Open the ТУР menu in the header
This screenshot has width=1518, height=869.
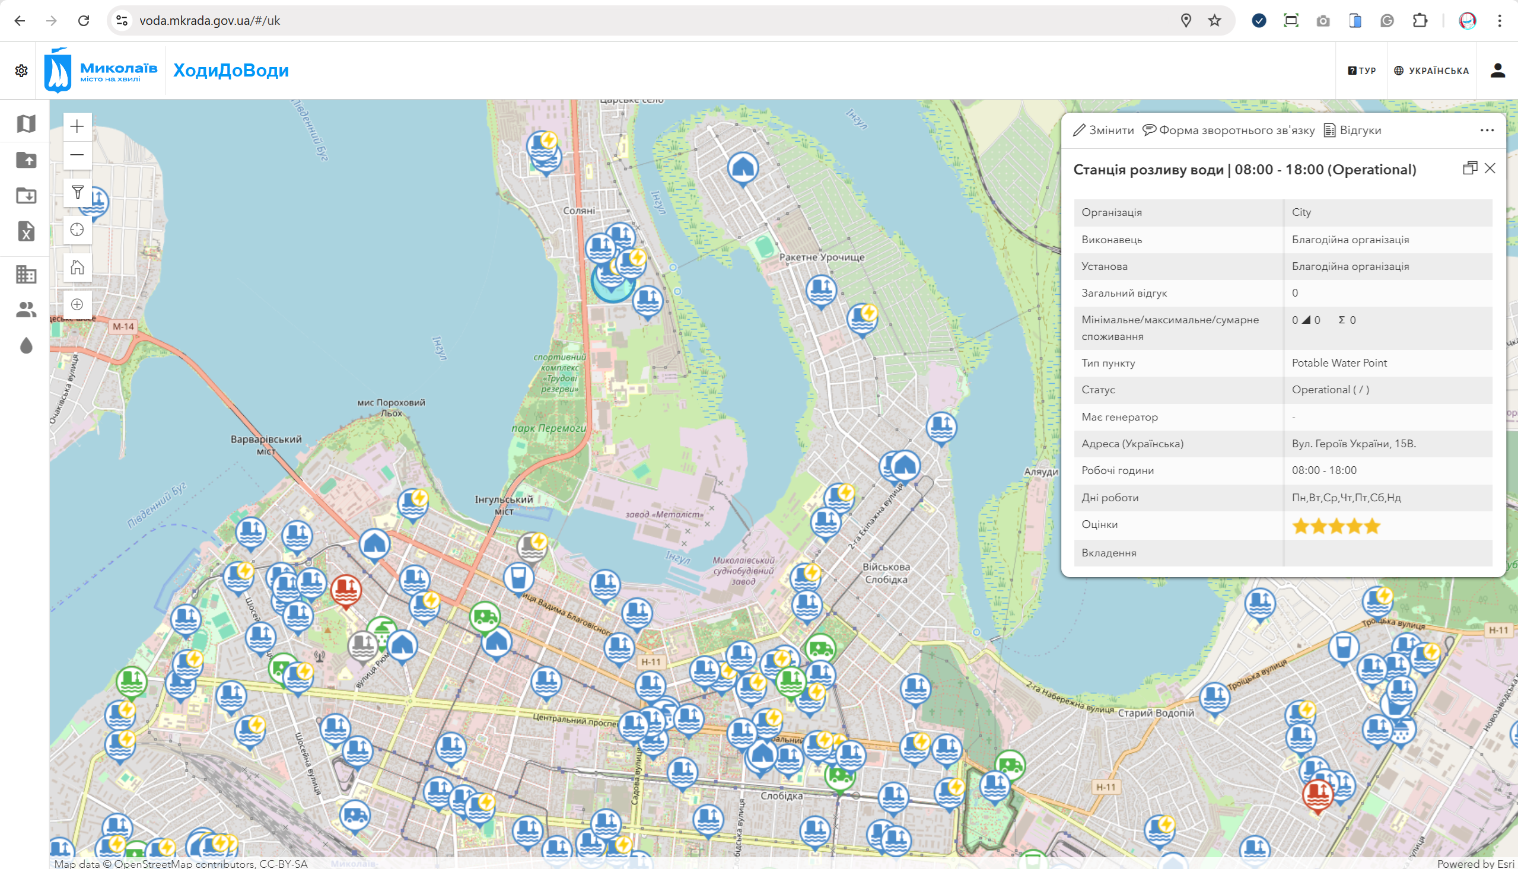pyautogui.click(x=1361, y=70)
